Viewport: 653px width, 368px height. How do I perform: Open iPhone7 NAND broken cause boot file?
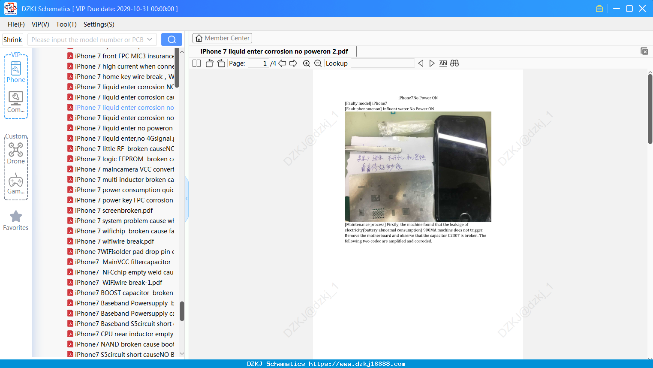click(x=124, y=344)
